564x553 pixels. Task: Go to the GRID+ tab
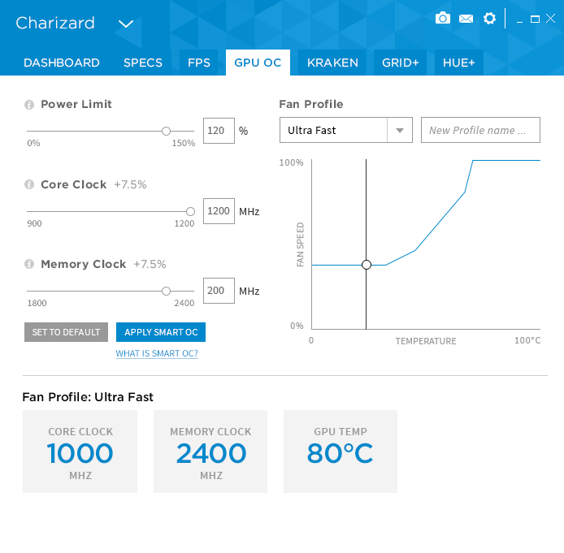pos(401,63)
